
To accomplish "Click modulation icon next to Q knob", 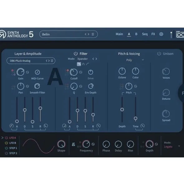I will (81, 86).
